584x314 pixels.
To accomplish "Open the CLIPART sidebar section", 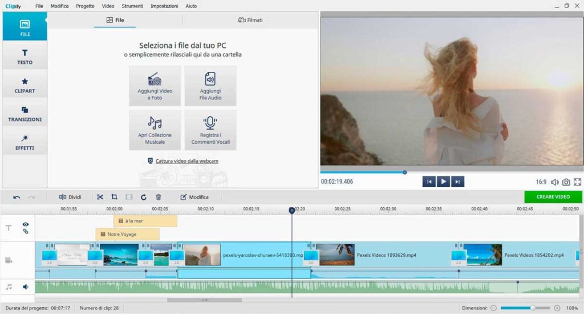I will (x=25, y=85).
